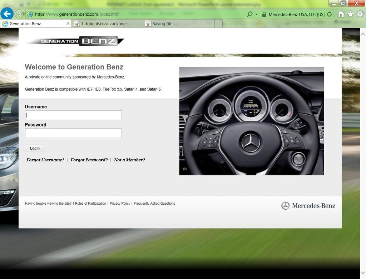Restore down the browser window

(x=343, y=3)
